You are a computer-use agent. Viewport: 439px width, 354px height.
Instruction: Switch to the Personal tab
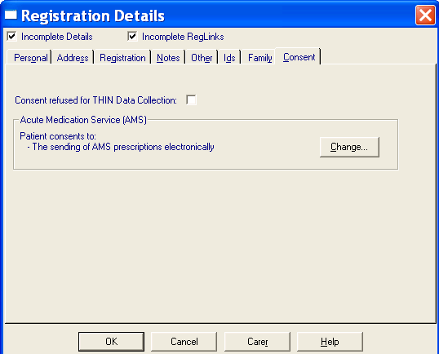[x=30, y=58]
